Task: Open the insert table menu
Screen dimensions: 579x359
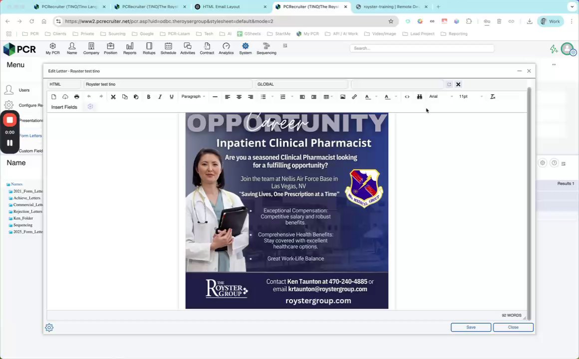Action: click(x=328, y=97)
